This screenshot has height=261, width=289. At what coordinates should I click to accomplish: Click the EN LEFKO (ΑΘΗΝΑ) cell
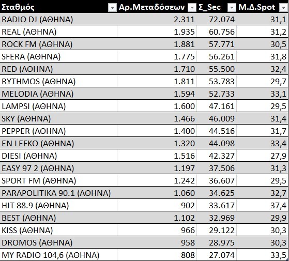click(58, 143)
